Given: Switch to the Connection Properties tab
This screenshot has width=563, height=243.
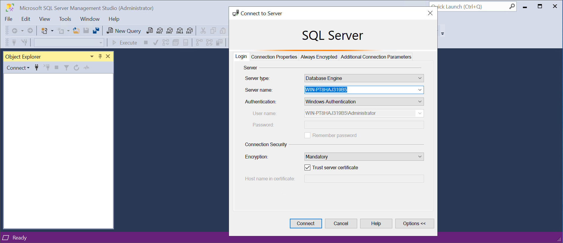Looking at the screenshot, I should tap(274, 57).
